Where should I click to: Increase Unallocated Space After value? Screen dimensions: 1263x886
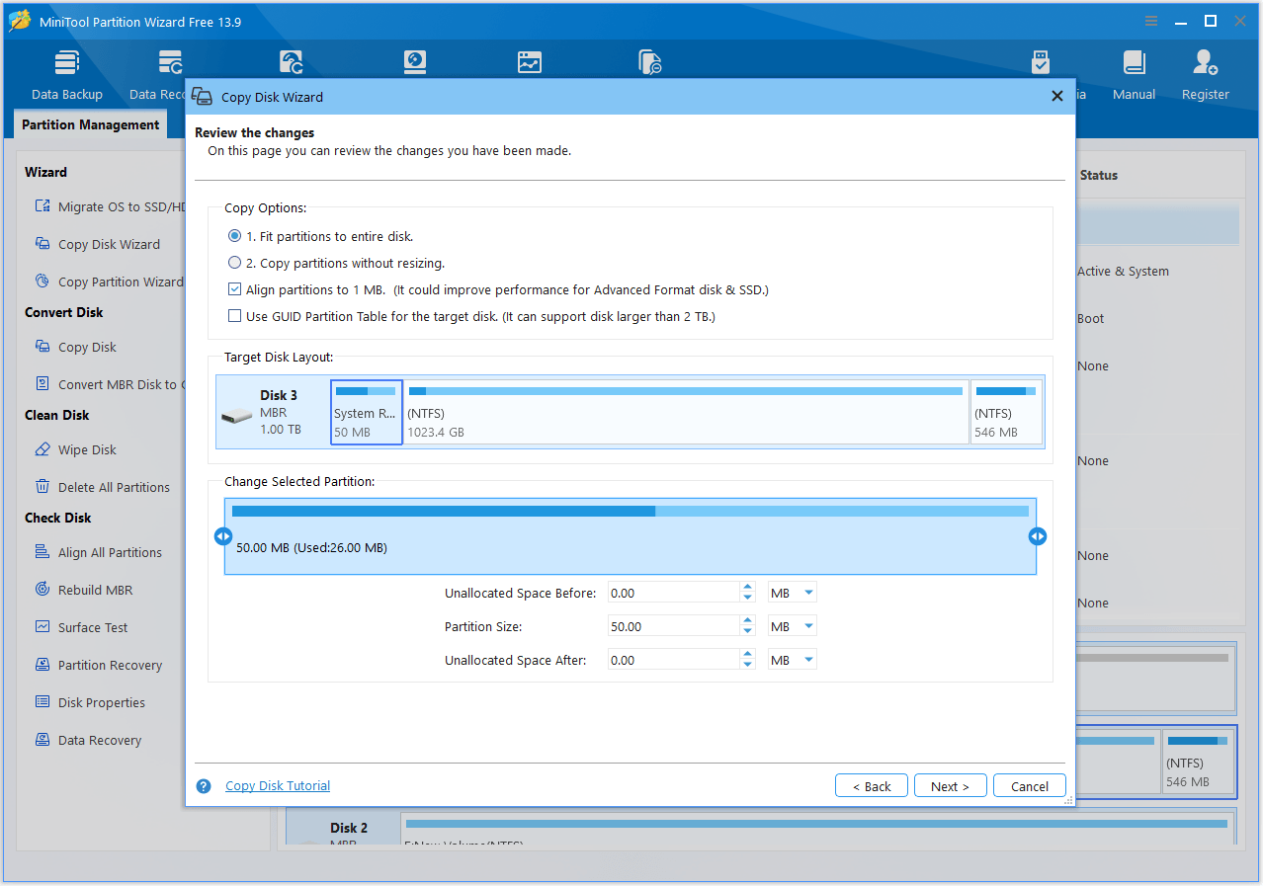coord(748,655)
